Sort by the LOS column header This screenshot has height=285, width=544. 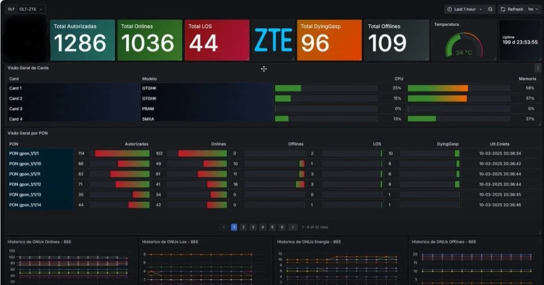coord(377,144)
